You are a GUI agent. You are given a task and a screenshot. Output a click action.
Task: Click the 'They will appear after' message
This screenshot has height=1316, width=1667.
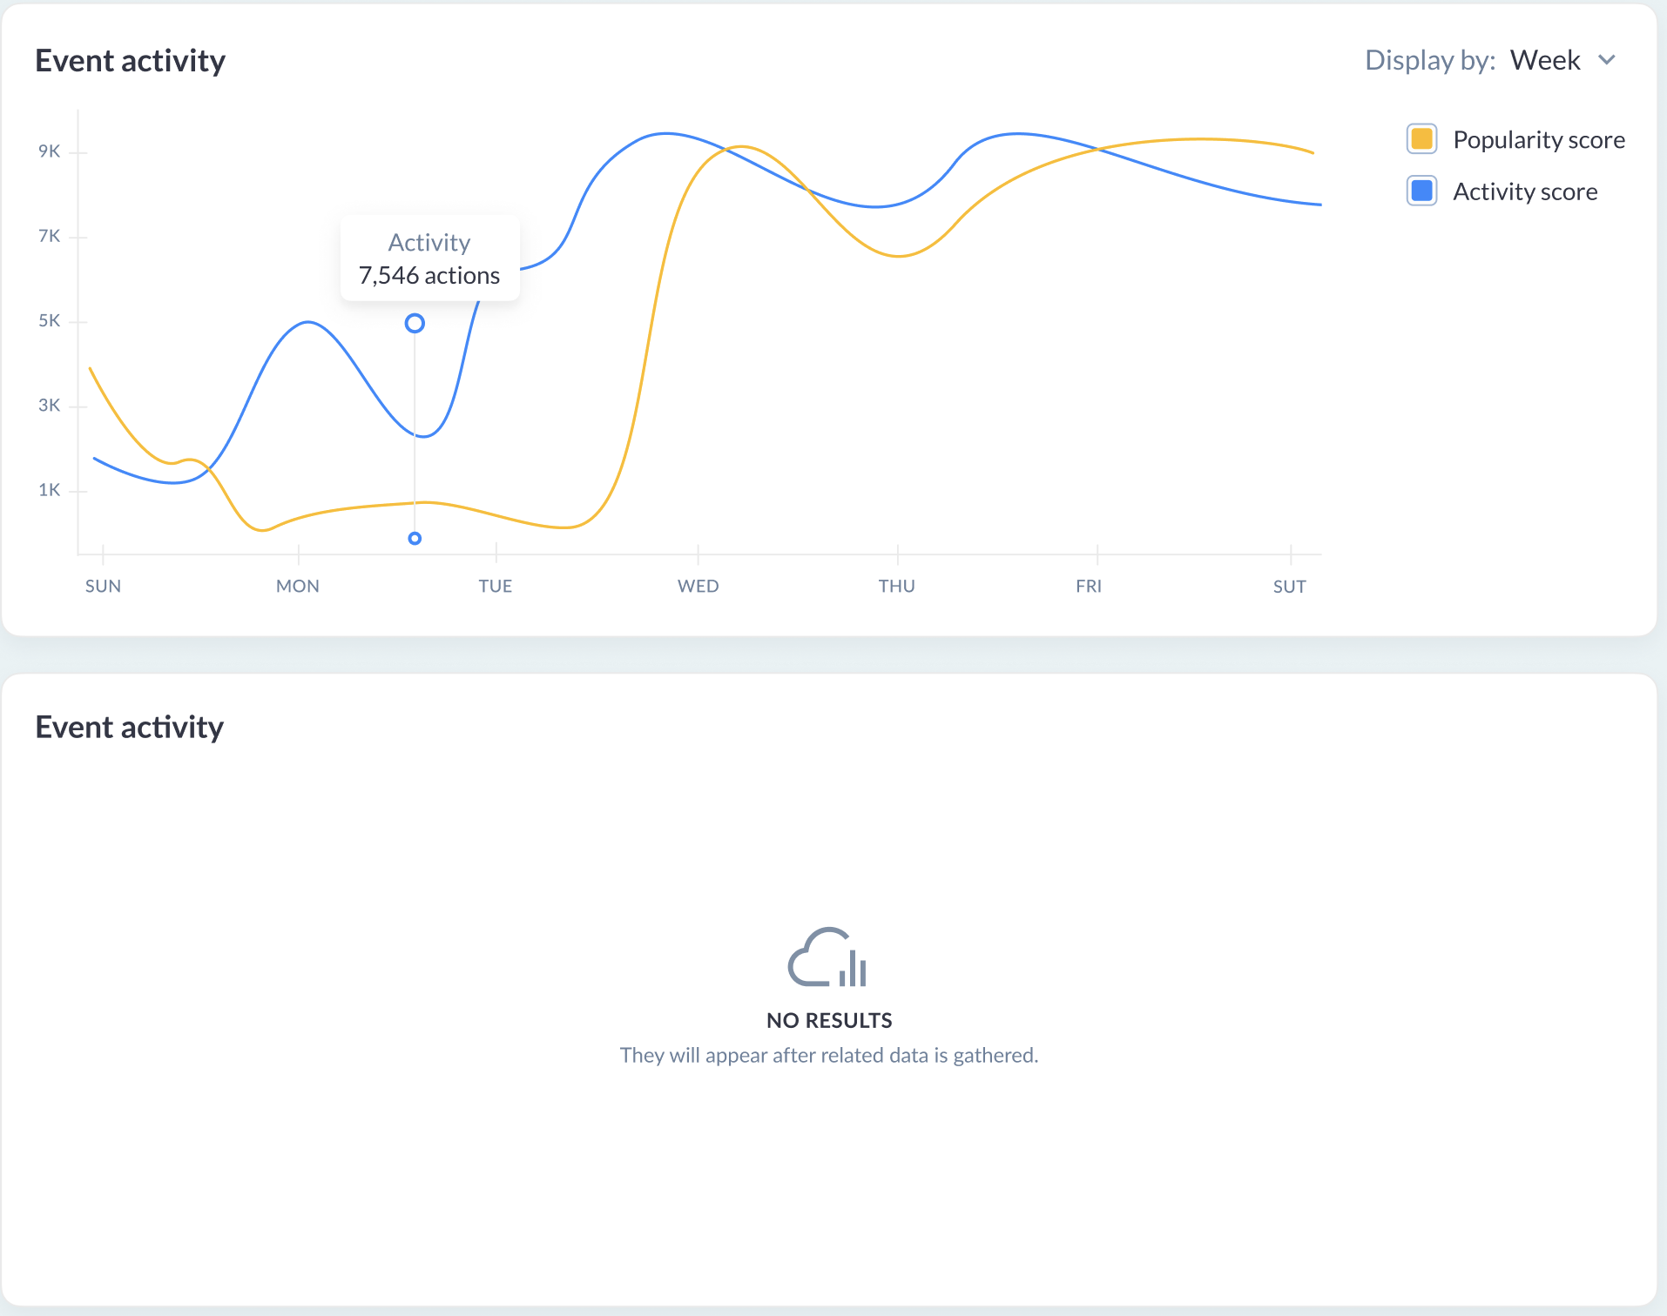tap(828, 1055)
